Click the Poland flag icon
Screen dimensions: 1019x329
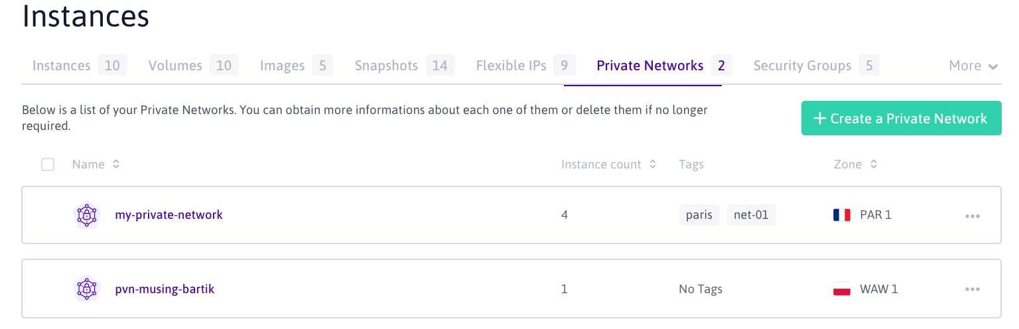[842, 289]
